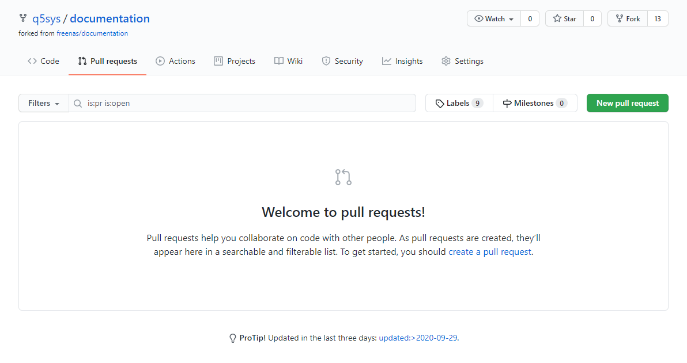Image resolution: width=687 pixels, height=363 pixels.
Task: Click the updated:>2020-09-29 search link
Action: point(418,338)
